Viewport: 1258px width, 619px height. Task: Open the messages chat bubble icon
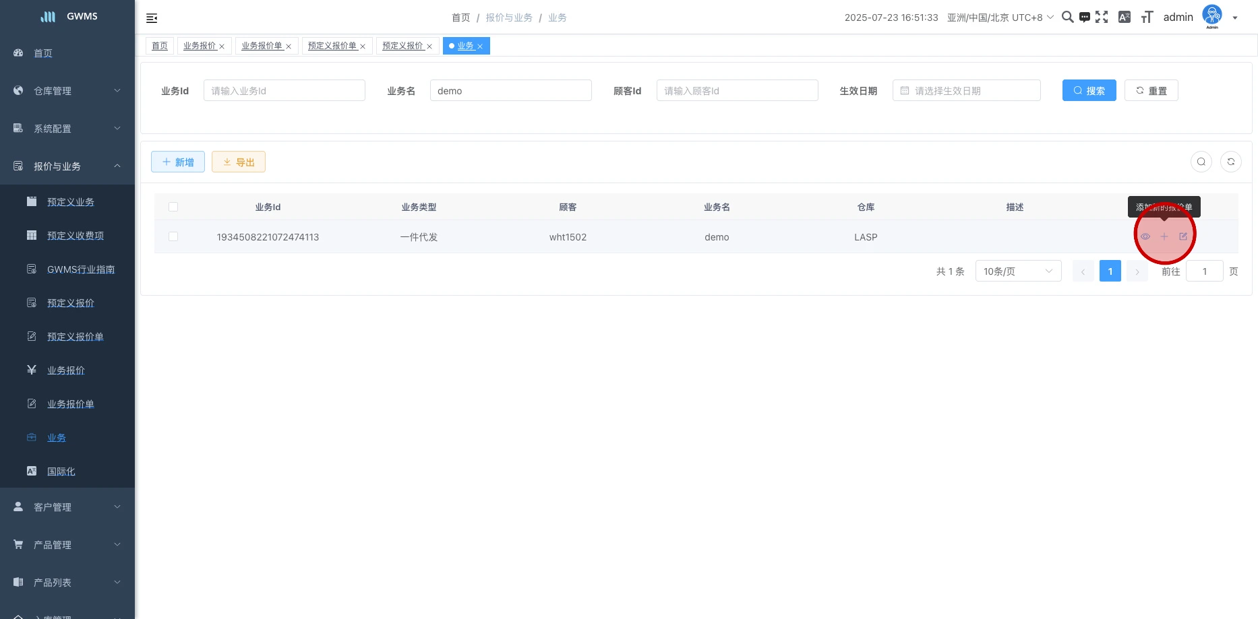[x=1084, y=18]
